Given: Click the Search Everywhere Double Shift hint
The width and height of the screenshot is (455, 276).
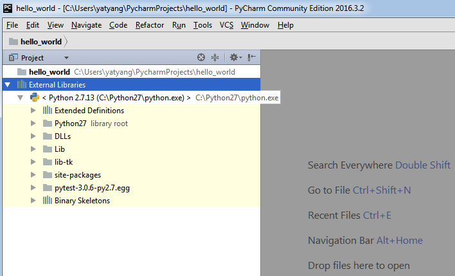Looking at the screenshot, I should (379, 165).
